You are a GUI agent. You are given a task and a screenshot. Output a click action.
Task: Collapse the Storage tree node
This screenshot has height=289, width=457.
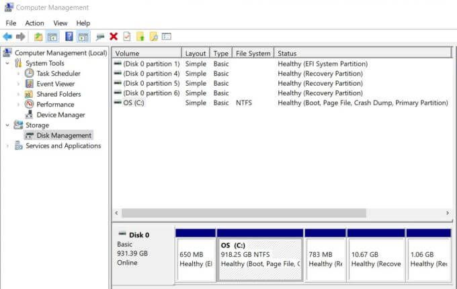[7, 125]
